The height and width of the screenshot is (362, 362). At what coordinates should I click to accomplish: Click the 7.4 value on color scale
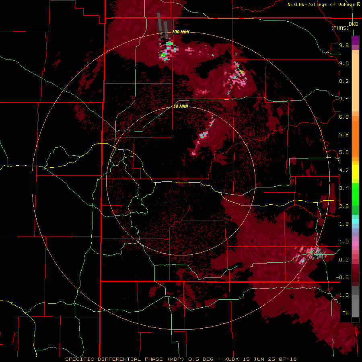344,99
